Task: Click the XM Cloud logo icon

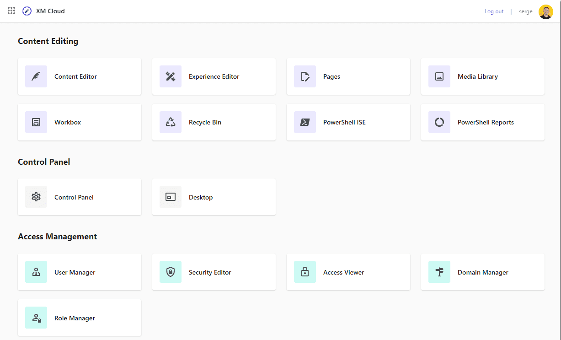Action: (x=27, y=11)
